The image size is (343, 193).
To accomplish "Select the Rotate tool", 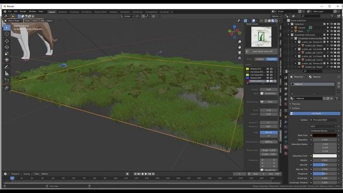I will 7,47.
